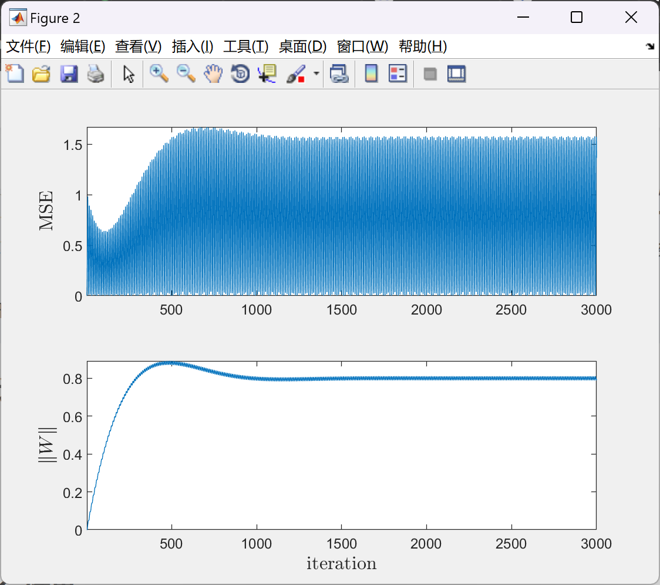Click the dock figure arrow icon
Screen dimensions: 660x585
point(650,46)
